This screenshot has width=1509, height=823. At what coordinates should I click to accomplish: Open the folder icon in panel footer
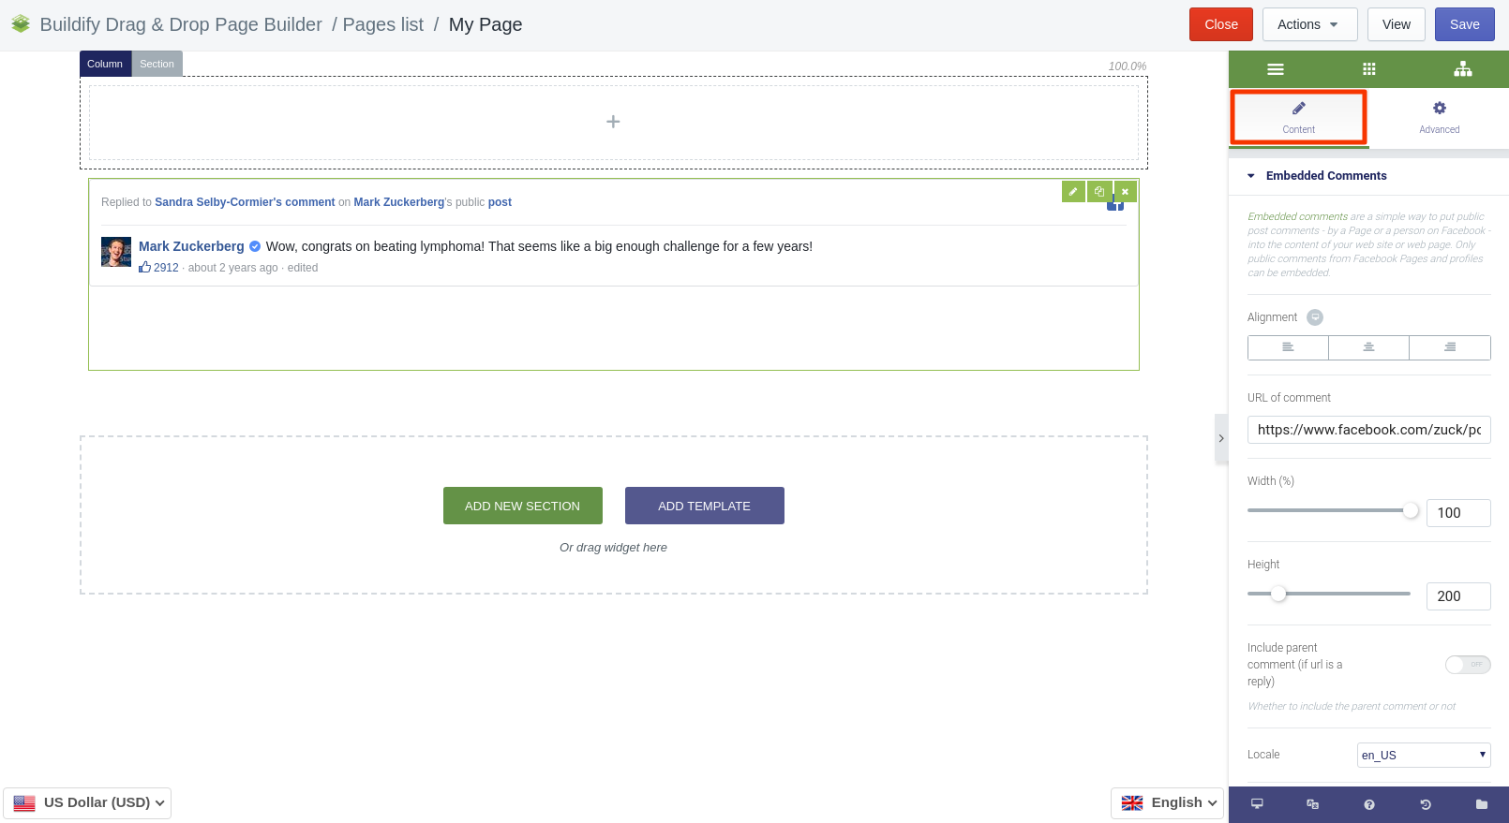click(1481, 804)
